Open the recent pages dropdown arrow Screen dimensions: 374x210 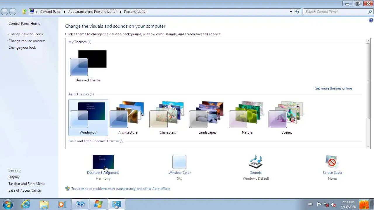tap(19, 12)
